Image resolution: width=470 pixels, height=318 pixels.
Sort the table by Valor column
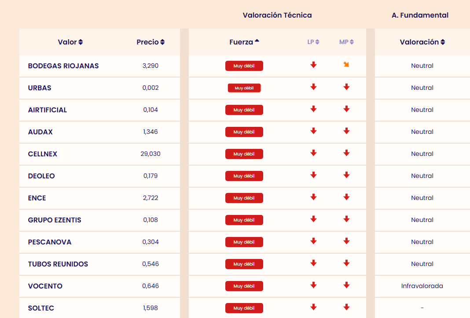click(x=70, y=42)
